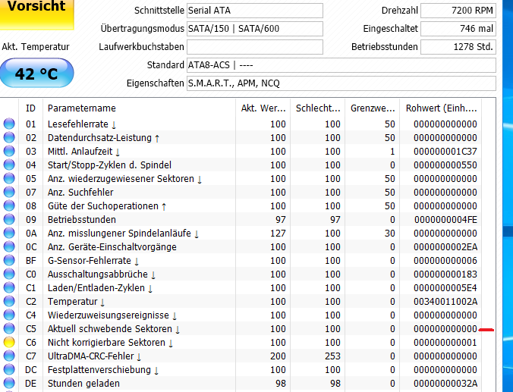The width and height of the screenshot is (513, 392).
Task: Select the Anz. Geräte-Einschaltvorgänge row
Action: 241,247
